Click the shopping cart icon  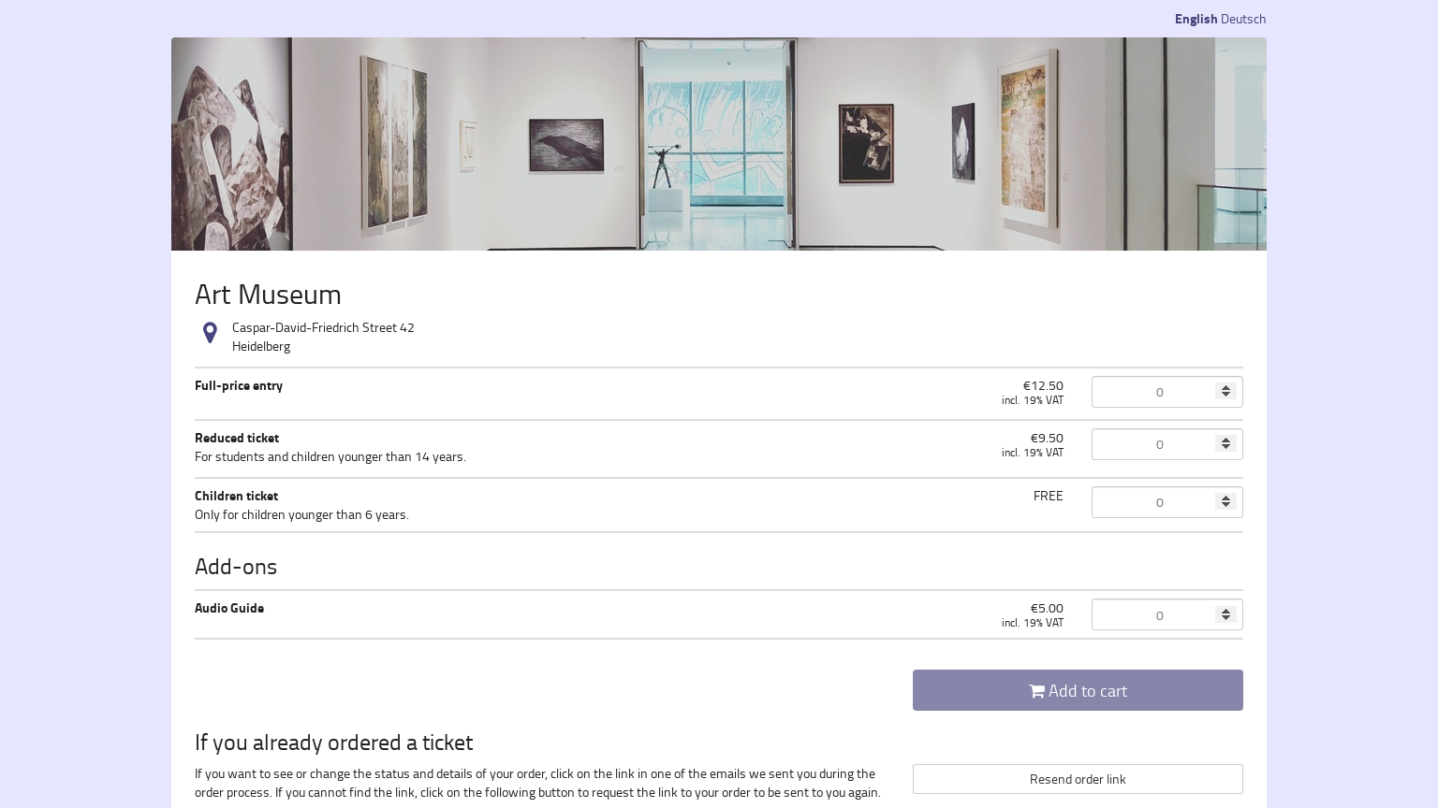[1036, 691]
